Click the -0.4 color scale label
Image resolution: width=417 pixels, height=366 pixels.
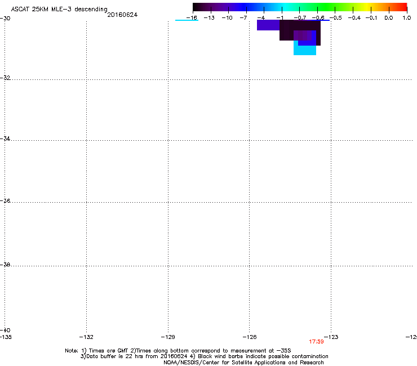click(354, 18)
